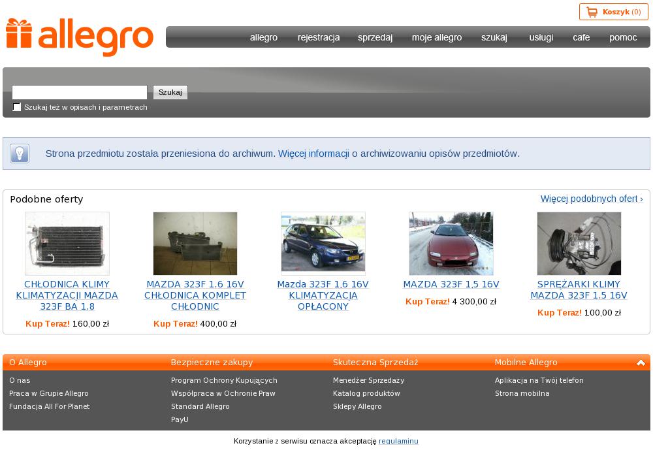Click the 'Bezpieczne zakupy' footer heading
Screen dimensions: 653x454
coord(212,363)
